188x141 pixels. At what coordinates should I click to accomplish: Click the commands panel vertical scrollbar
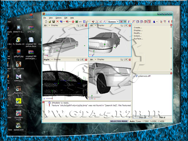(171, 48)
